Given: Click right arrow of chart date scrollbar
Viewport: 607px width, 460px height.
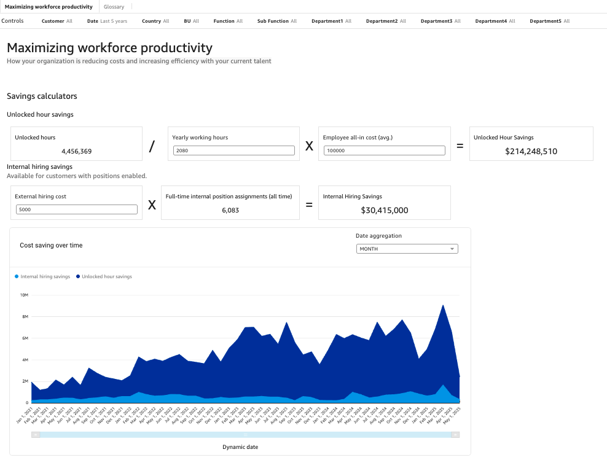Looking at the screenshot, I should (455, 435).
